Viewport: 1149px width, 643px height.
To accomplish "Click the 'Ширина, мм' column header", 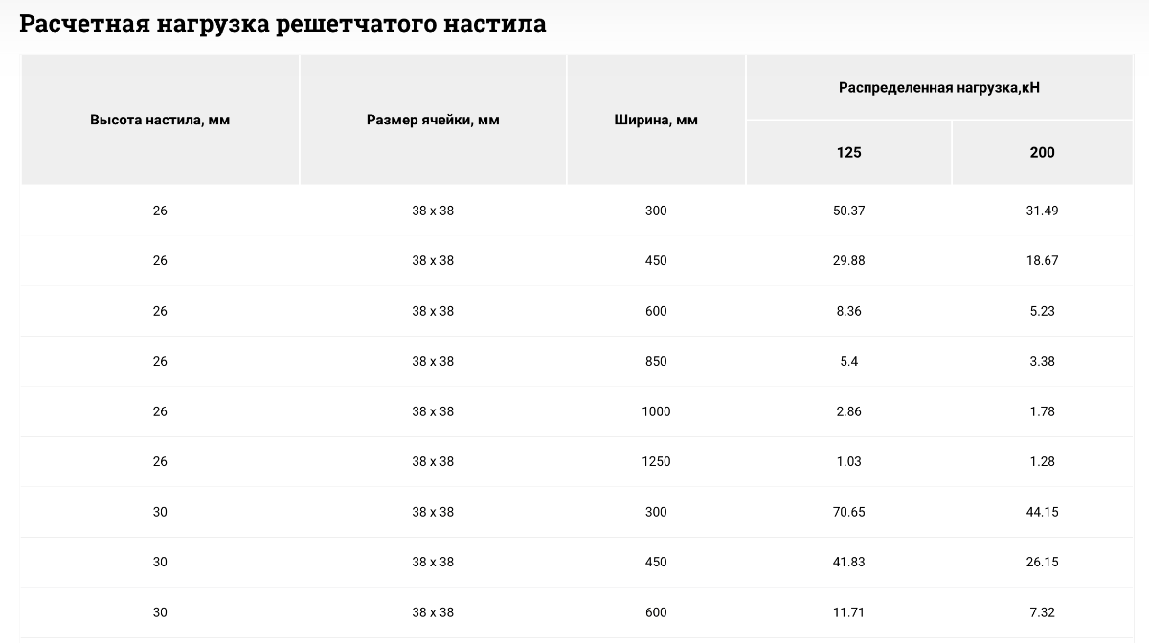I will [656, 121].
